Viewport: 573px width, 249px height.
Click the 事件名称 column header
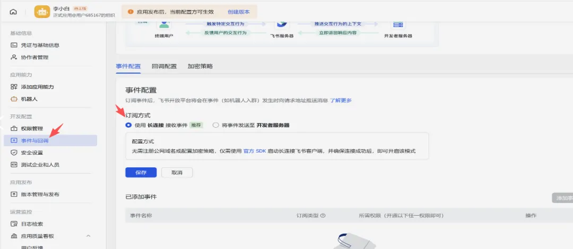pos(141,216)
